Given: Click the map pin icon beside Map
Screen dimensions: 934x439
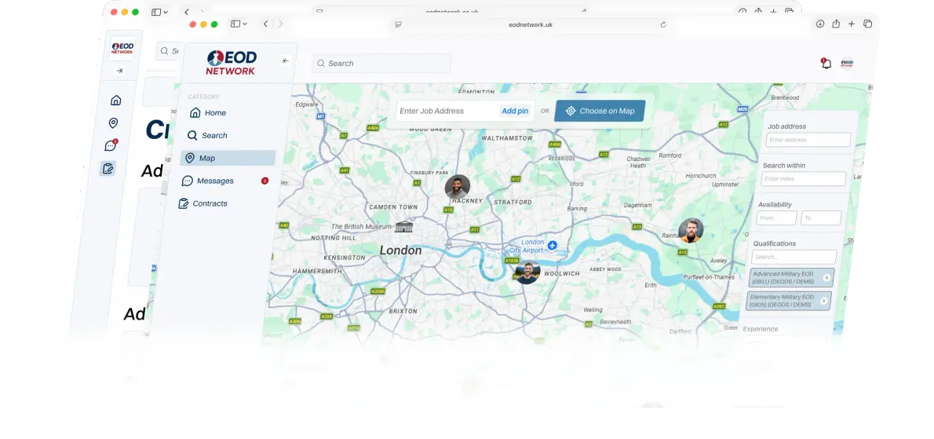Looking at the screenshot, I should [190, 158].
